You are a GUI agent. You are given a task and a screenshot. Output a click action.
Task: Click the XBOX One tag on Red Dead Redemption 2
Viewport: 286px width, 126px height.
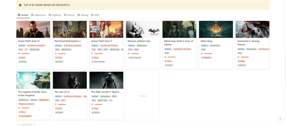coord(66,50)
